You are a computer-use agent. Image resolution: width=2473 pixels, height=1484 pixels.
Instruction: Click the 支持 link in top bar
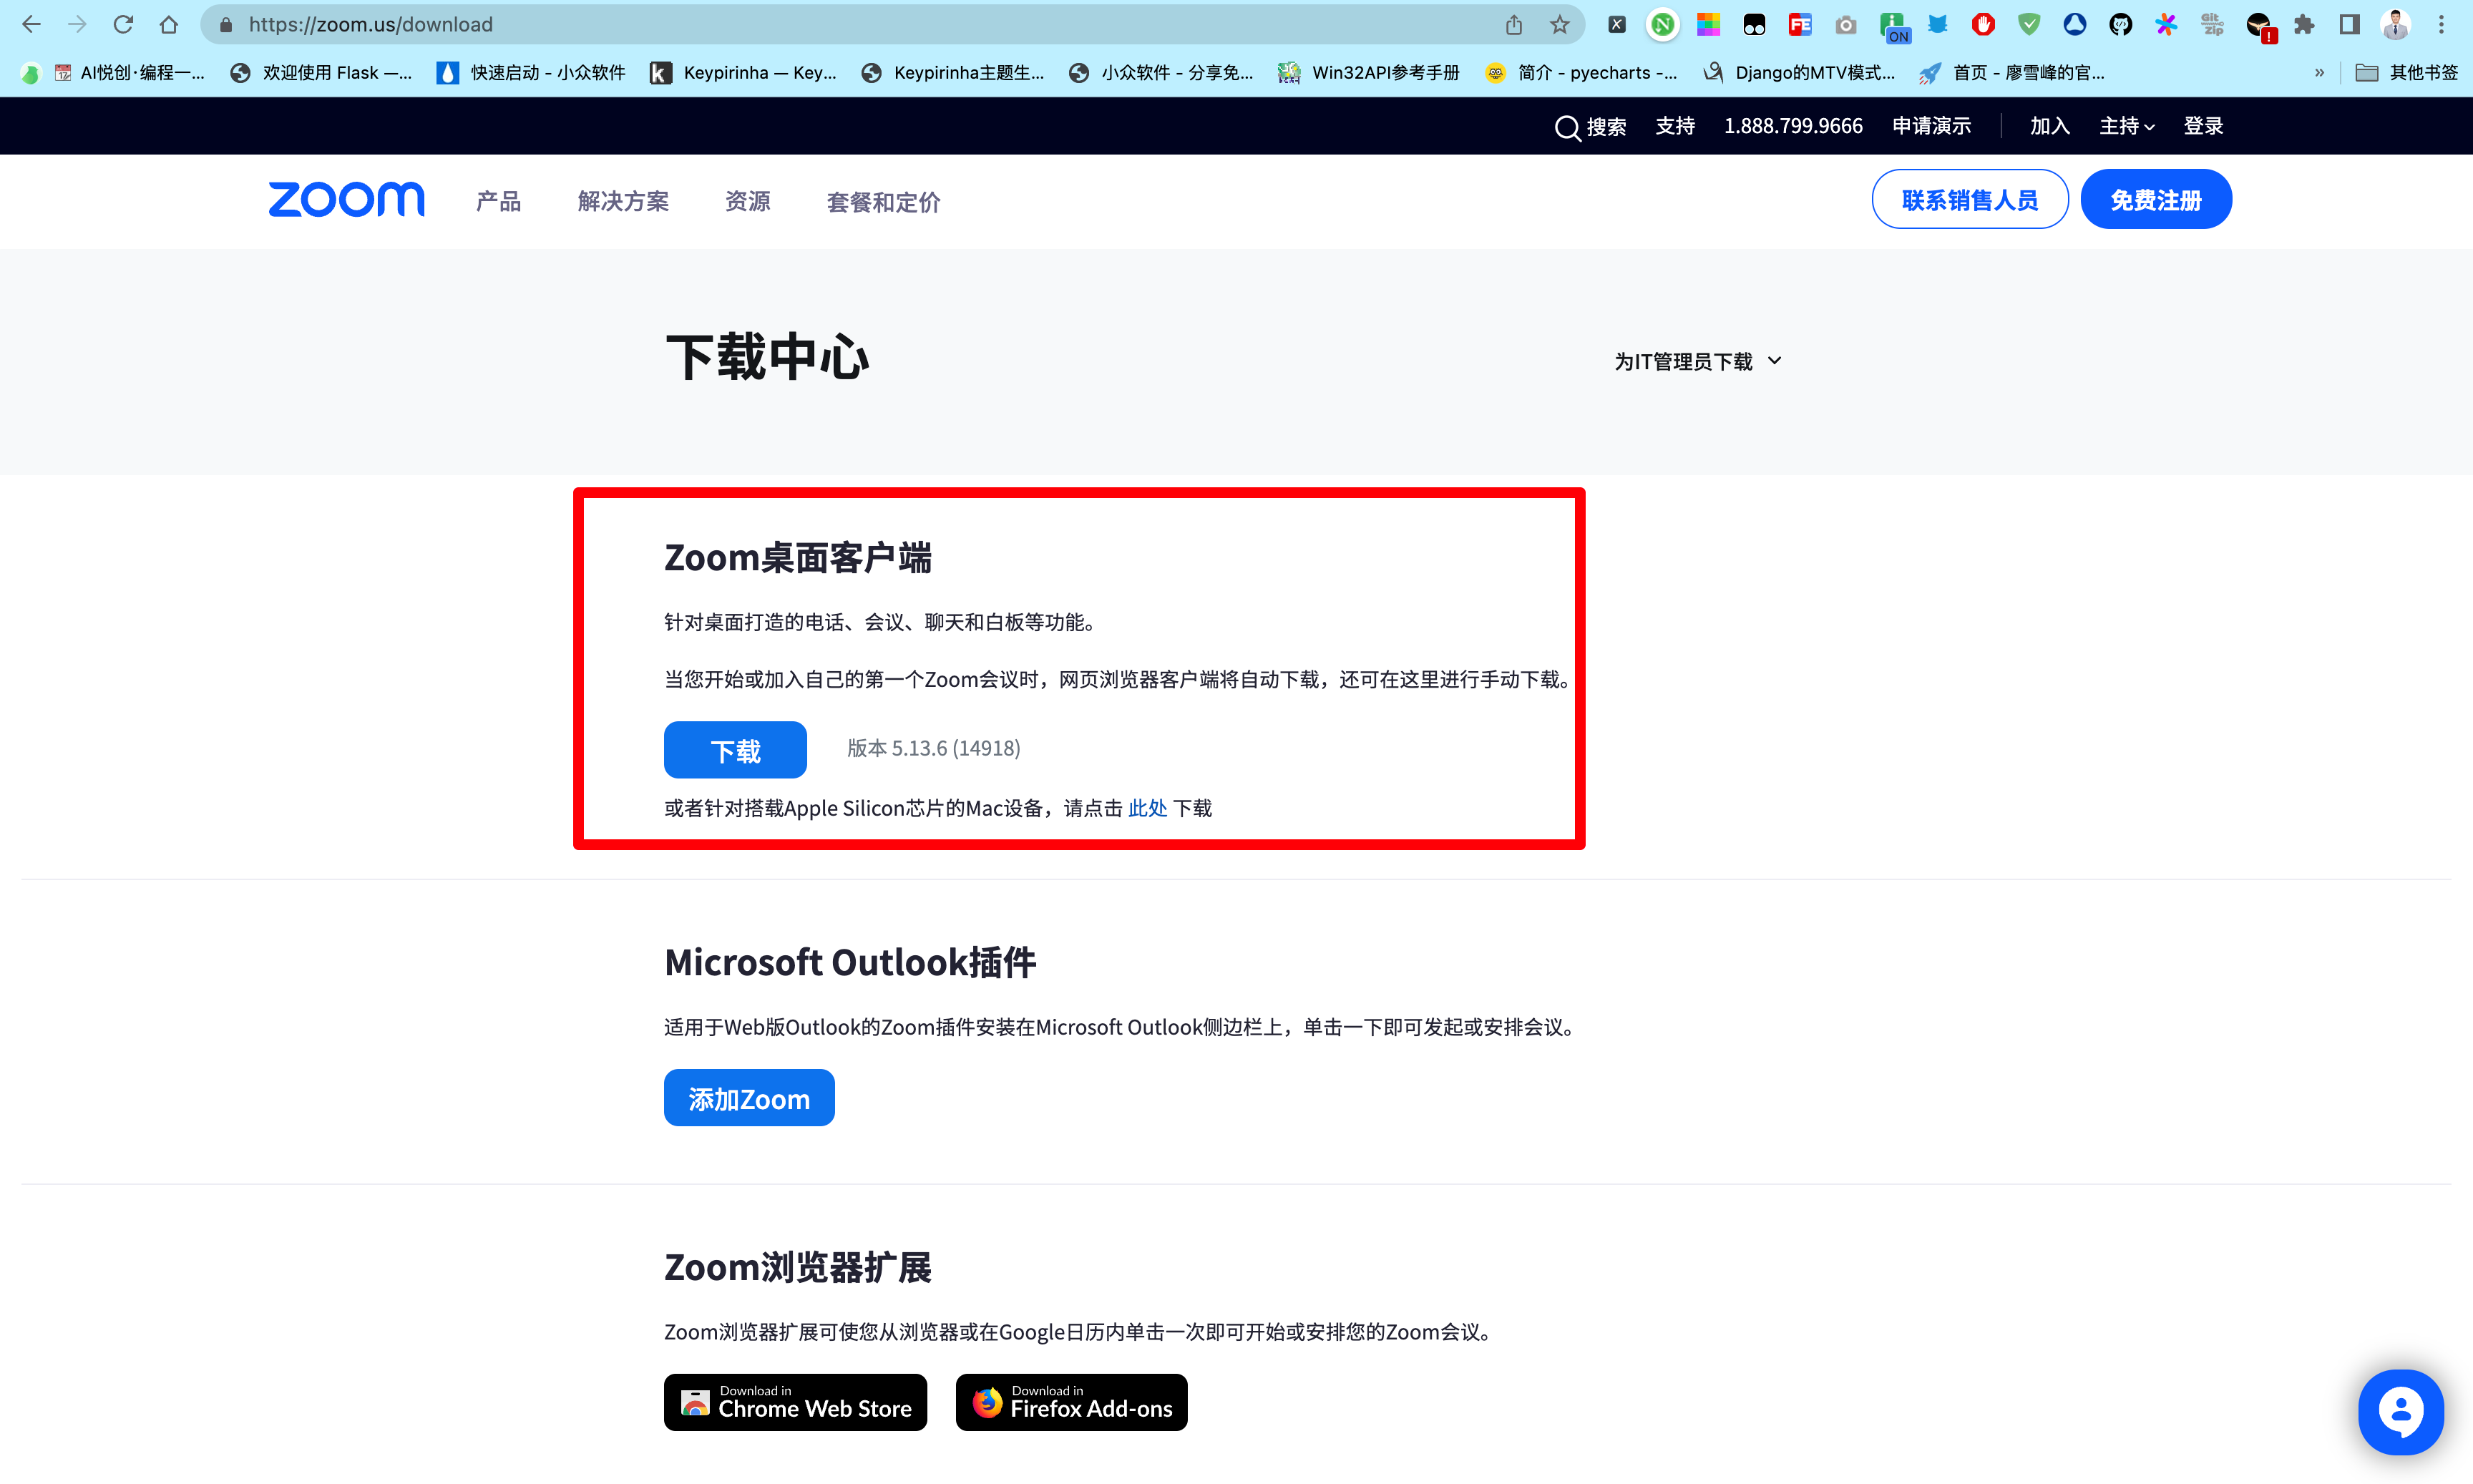pos(1676,126)
